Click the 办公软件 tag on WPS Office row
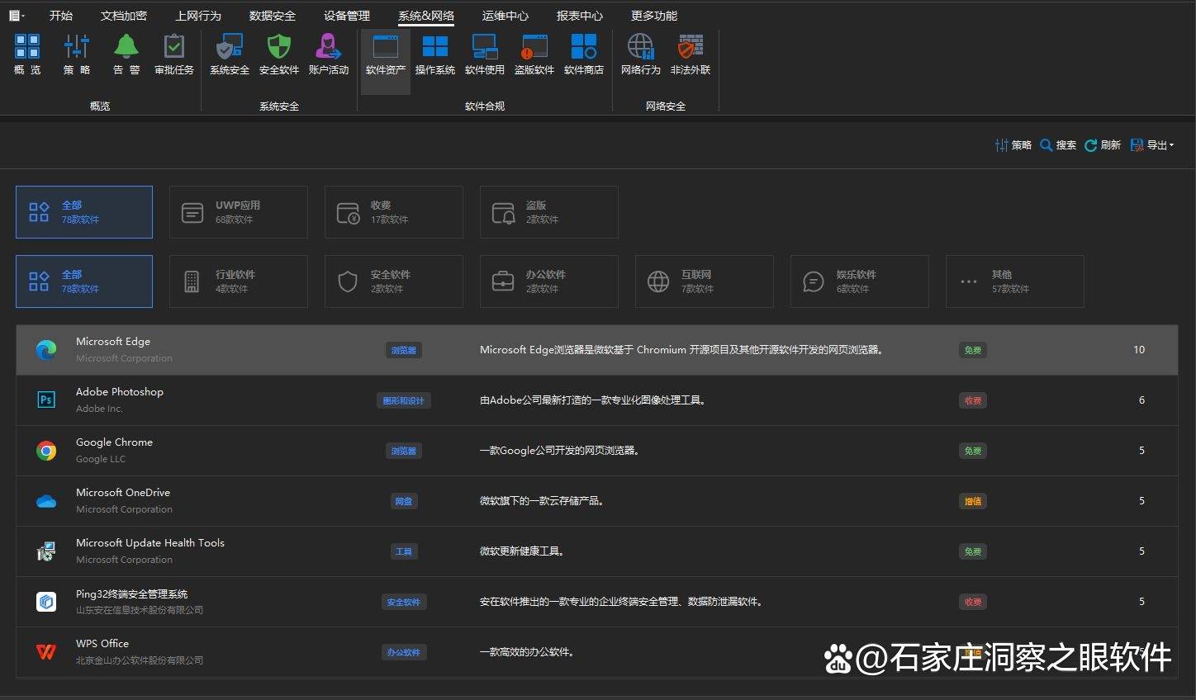 point(404,652)
